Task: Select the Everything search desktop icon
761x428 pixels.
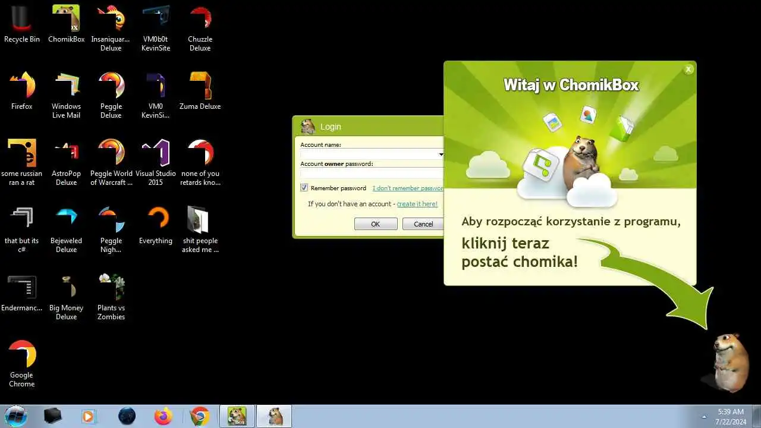Action: click(156, 226)
